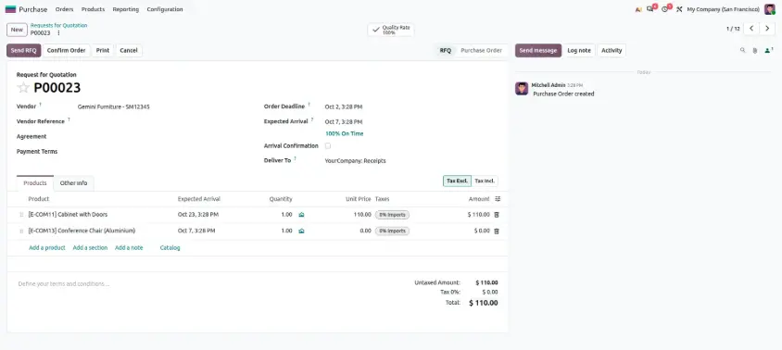Screen dimensions: 782x350
Task: Click the Quality Rate 100% stat button
Action: pyautogui.click(x=391, y=30)
